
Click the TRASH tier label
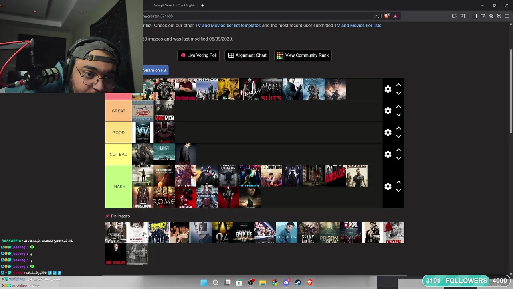(118, 187)
